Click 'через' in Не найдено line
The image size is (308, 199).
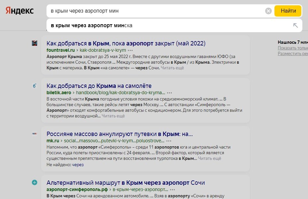pos(78,165)
